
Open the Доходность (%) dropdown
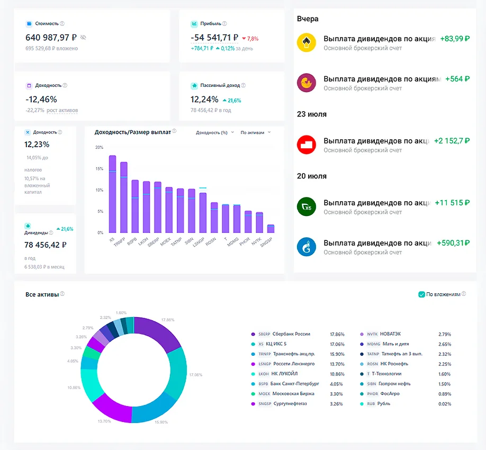pos(215,133)
